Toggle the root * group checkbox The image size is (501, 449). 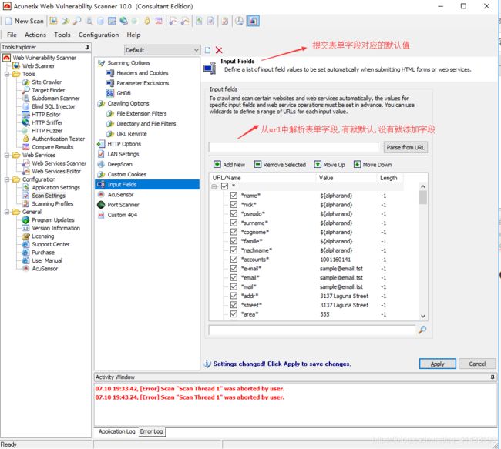click(x=224, y=186)
